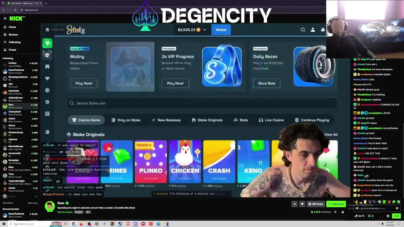This screenshot has width=404, height=227.
Task: Click the heart favourites icon in Stake sidebar
Action: point(47,79)
